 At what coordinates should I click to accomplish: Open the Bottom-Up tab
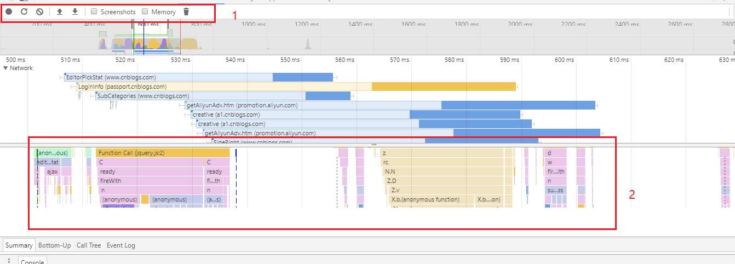[x=54, y=245]
